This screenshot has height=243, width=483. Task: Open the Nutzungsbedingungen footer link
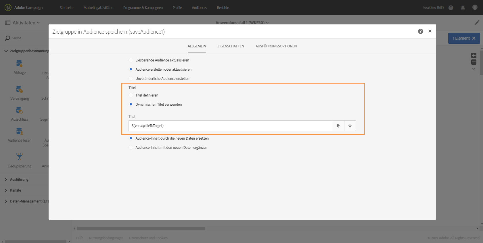click(x=106, y=238)
